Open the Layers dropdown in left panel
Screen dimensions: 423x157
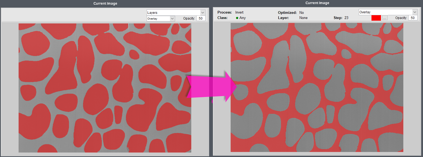coord(176,13)
